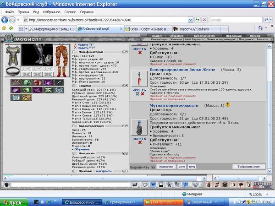The height and width of the screenshot is (206, 275).
Task: Click the purple hand combat technique icon
Action: pyautogui.click(x=48, y=82)
